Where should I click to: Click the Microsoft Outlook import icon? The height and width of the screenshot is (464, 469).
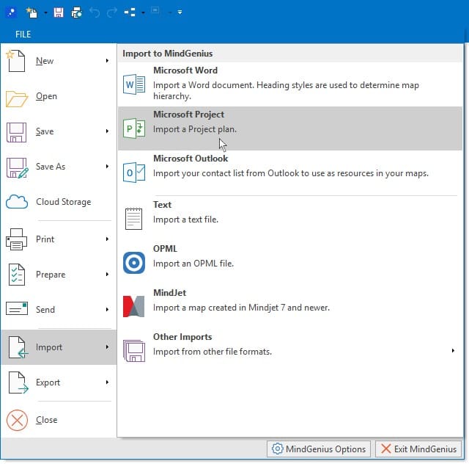coord(134,173)
